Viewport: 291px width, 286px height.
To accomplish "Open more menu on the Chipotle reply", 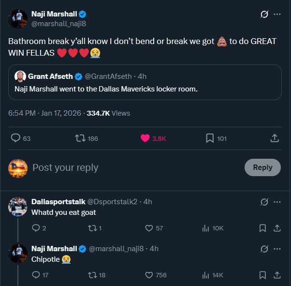I will coord(277,249).
